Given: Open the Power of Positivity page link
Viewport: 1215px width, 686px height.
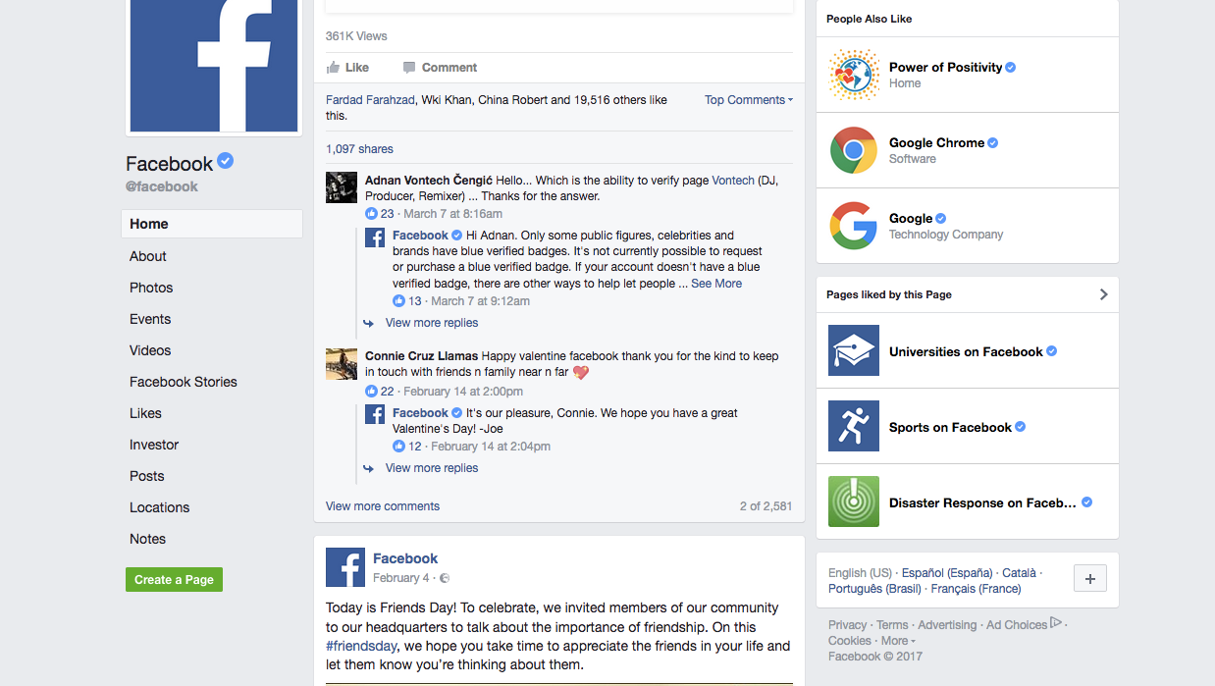Looking at the screenshot, I should [x=946, y=68].
